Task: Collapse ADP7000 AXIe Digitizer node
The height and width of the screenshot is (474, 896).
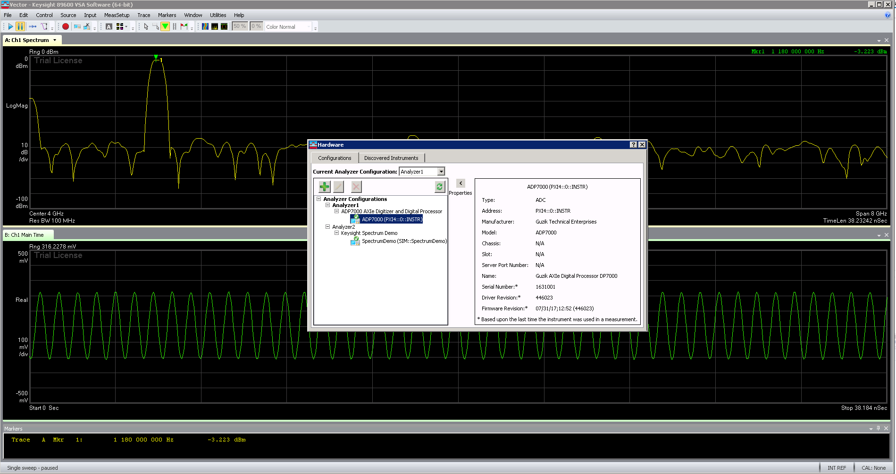Action: pyautogui.click(x=337, y=211)
